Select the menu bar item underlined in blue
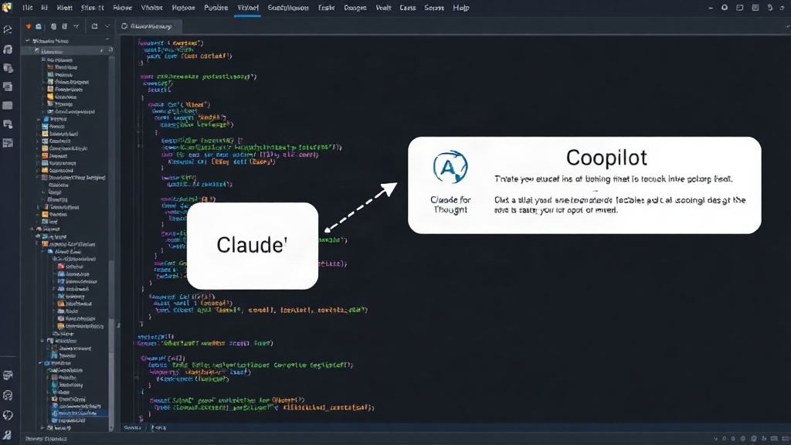This screenshot has width=791, height=445. click(x=248, y=8)
